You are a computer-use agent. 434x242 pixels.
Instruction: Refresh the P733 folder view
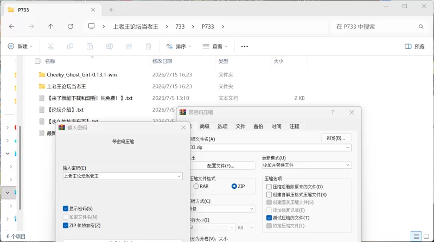pos(71,26)
